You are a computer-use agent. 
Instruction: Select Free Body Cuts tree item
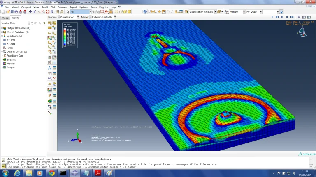(15, 56)
